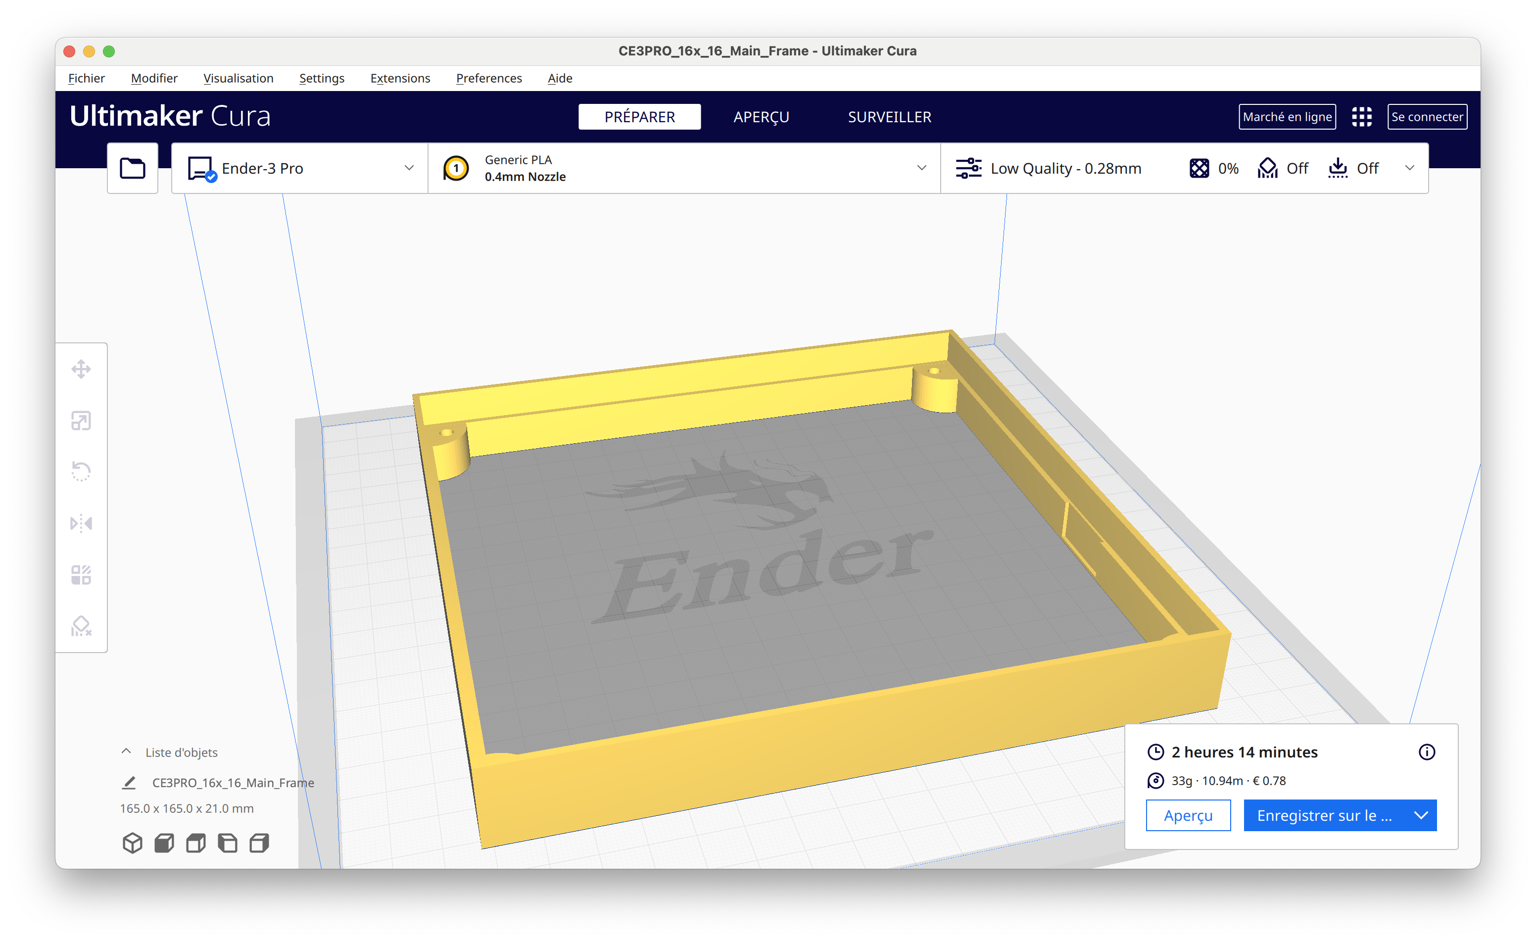Open the application switcher grid icon

[x=1361, y=117]
